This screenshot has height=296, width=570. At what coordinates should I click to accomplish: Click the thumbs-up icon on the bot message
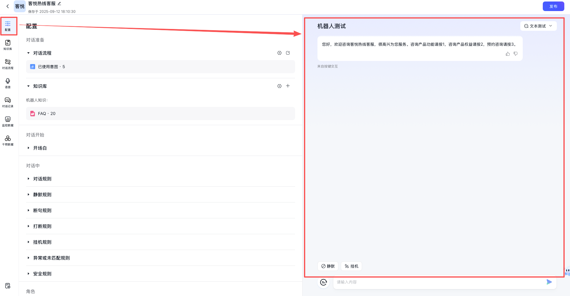[507, 54]
